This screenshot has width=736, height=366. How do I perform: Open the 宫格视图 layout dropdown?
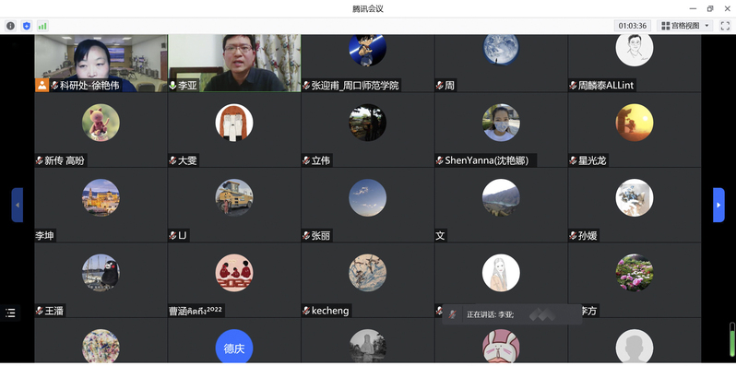[x=685, y=26]
